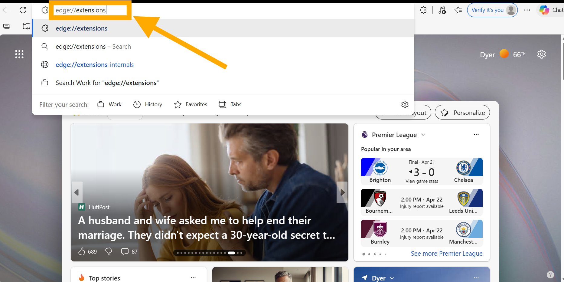
Task: Open Copilot Chat in the toolbar
Action: (x=551, y=10)
